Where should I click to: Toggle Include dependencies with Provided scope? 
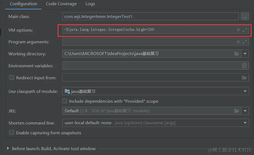click(65, 101)
